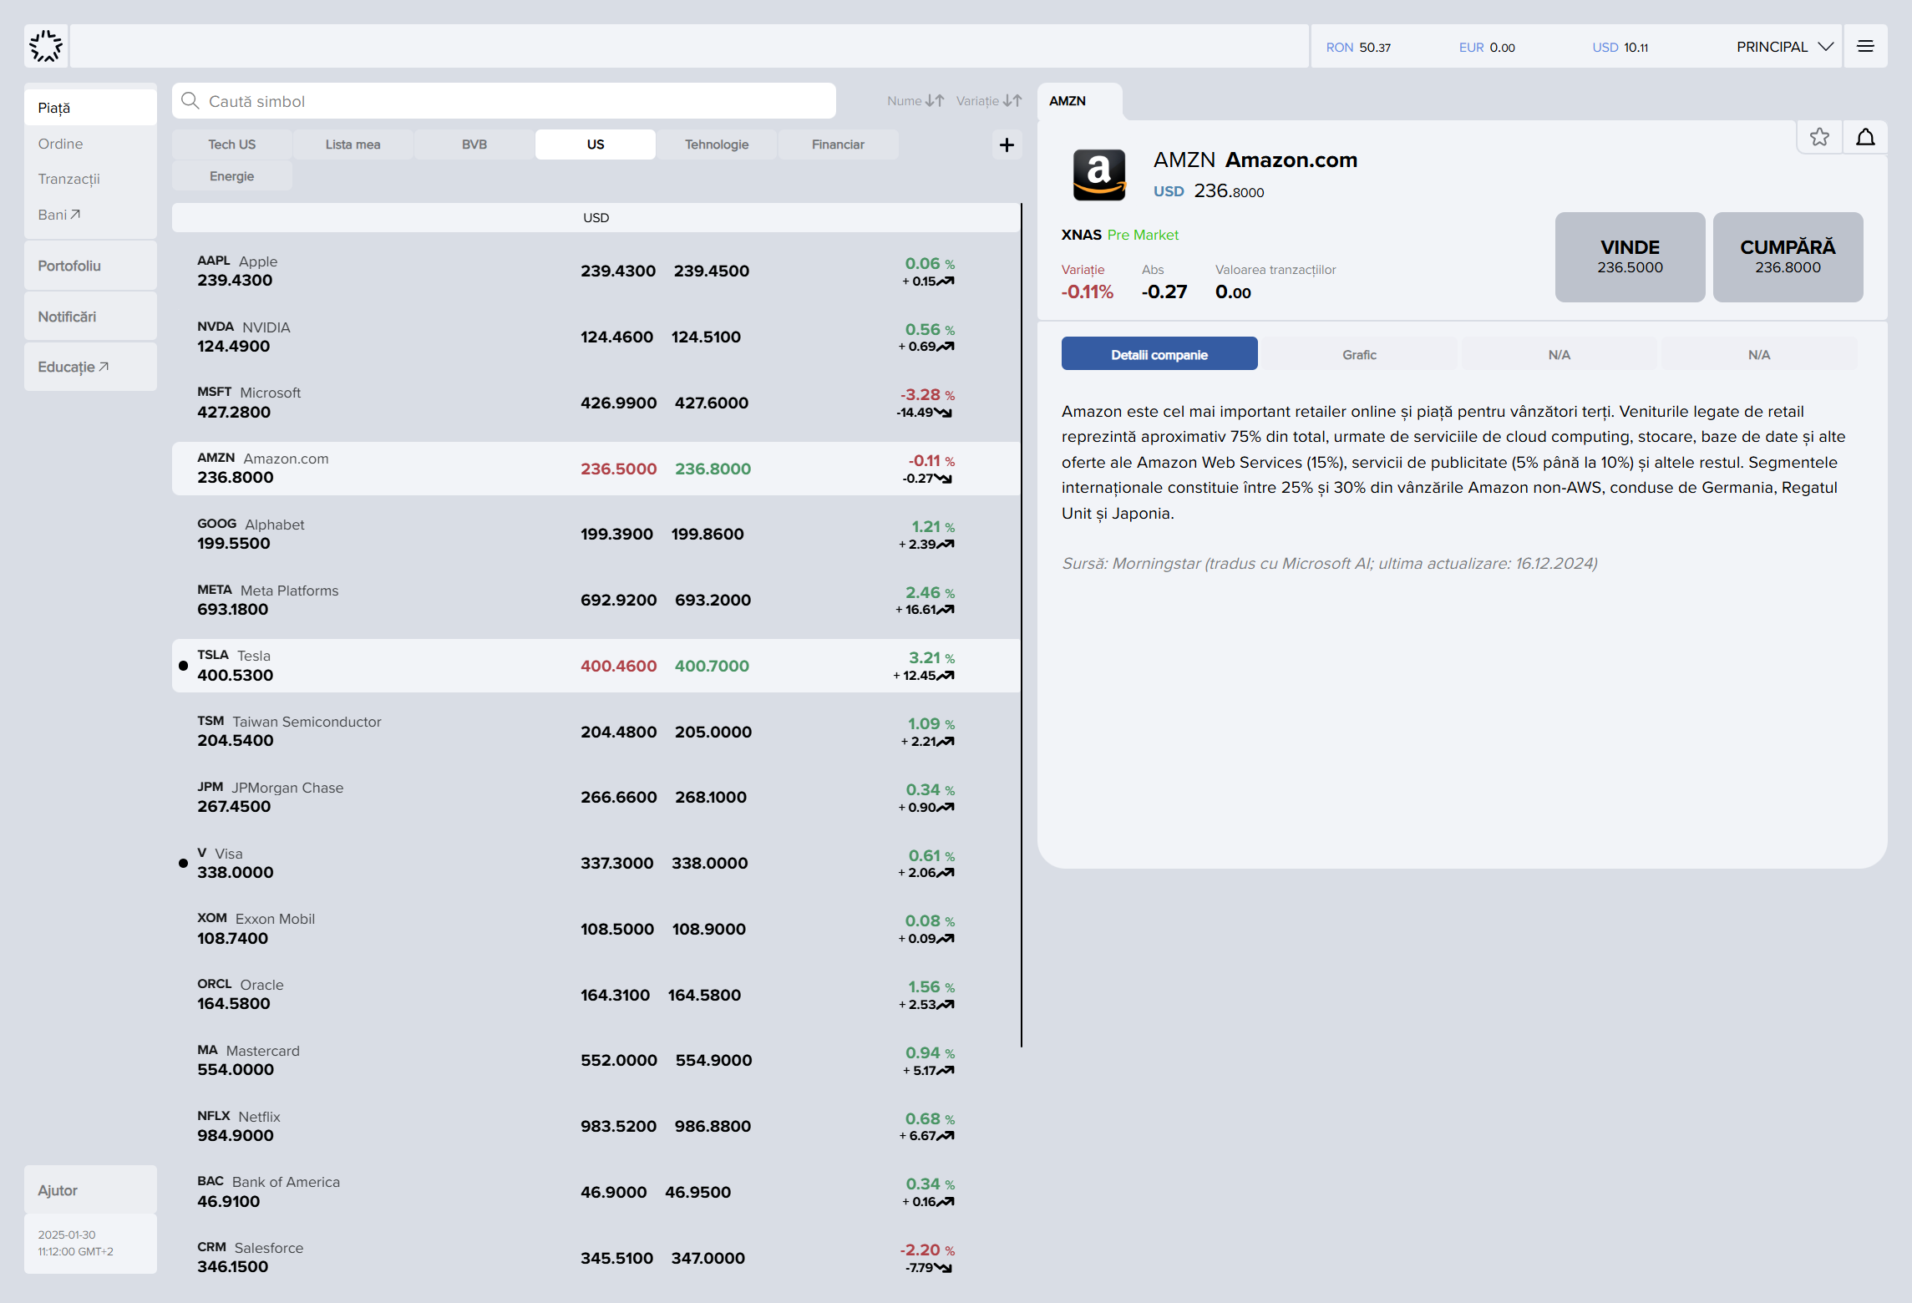This screenshot has height=1303, width=1912.
Task: Select the NFLX Netflix row
Action: point(596,1126)
